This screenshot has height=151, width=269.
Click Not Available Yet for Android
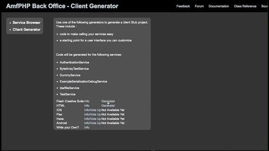(113, 123)
